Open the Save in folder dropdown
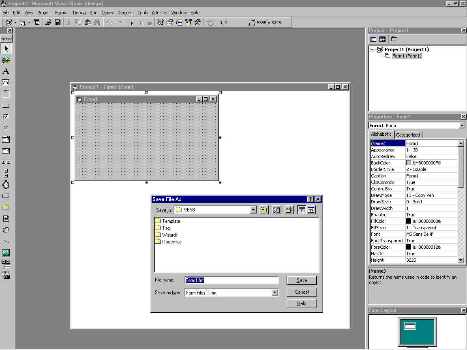The image size is (467, 350). tap(253, 210)
